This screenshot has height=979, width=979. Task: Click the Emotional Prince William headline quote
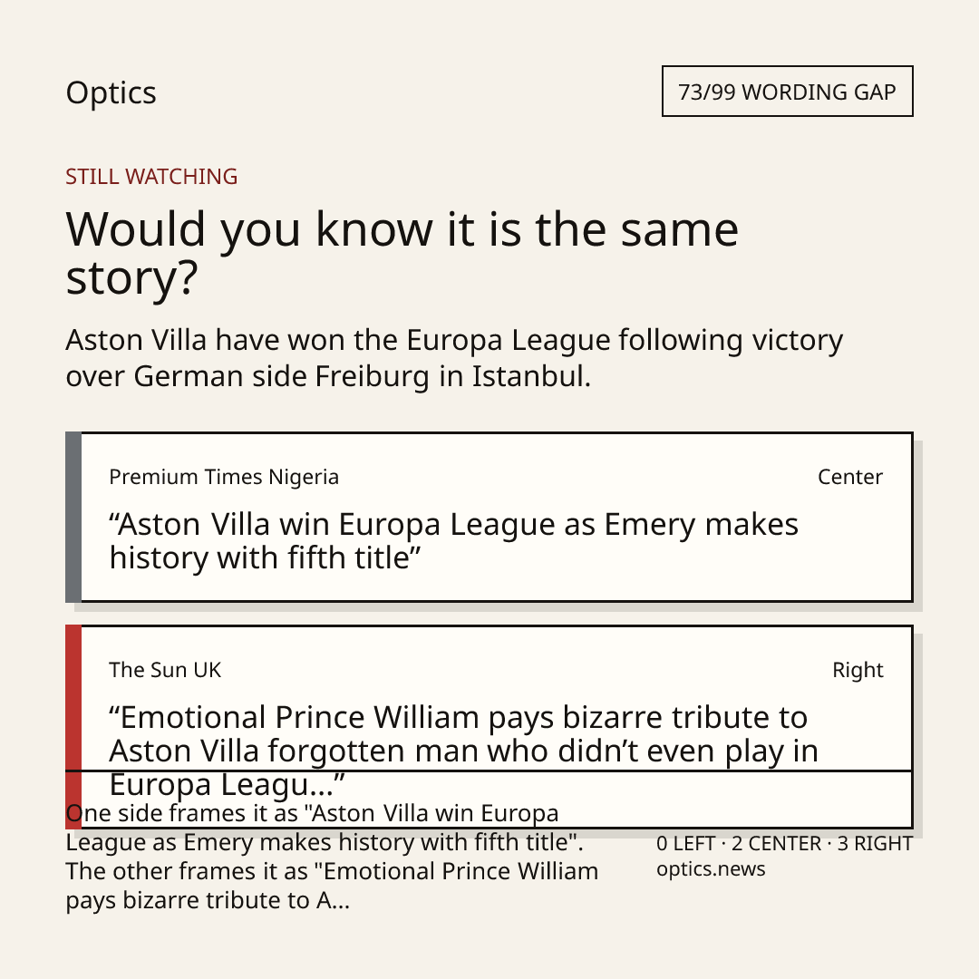point(463,751)
